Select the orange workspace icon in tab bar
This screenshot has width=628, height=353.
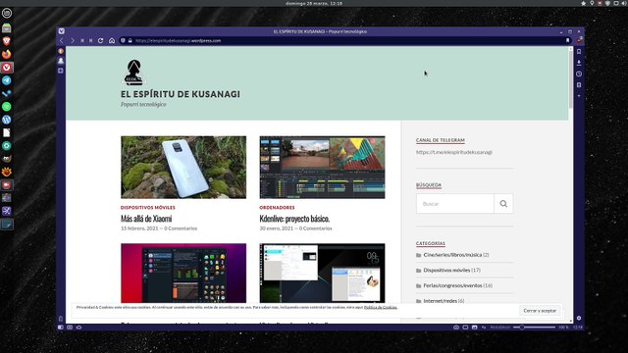click(61, 51)
